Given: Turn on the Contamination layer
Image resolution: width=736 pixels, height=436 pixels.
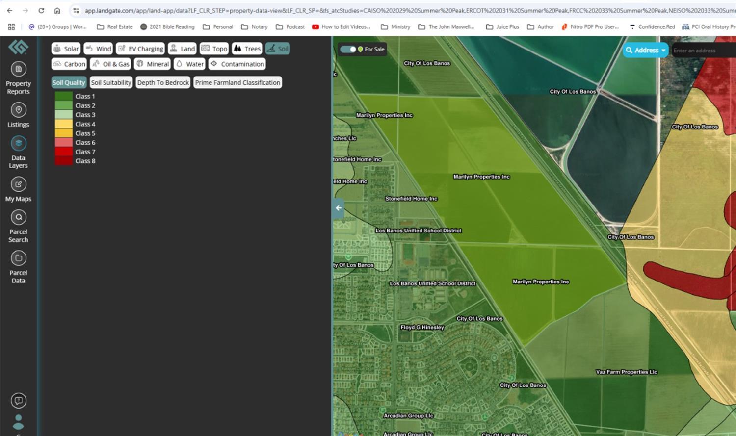Looking at the screenshot, I should 237,64.
